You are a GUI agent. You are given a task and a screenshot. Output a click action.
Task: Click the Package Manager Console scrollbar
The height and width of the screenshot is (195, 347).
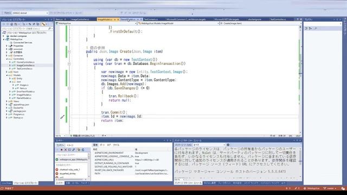(x=300, y=162)
